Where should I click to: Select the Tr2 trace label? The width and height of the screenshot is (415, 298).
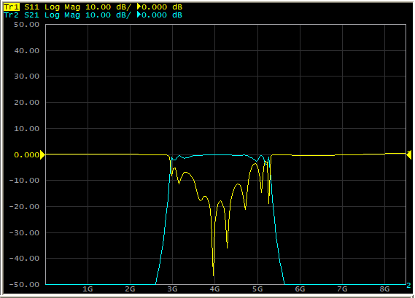(x=12, y=15)
